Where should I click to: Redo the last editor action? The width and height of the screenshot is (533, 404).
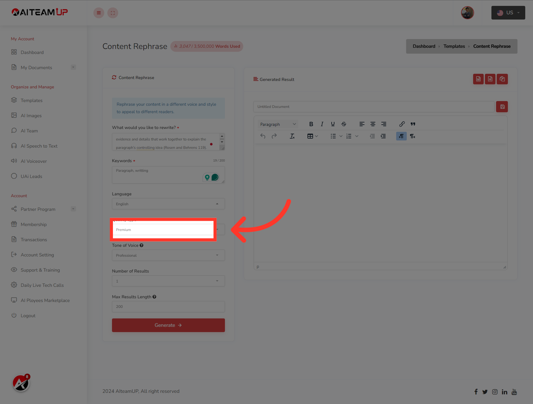[x=274, y=136]
